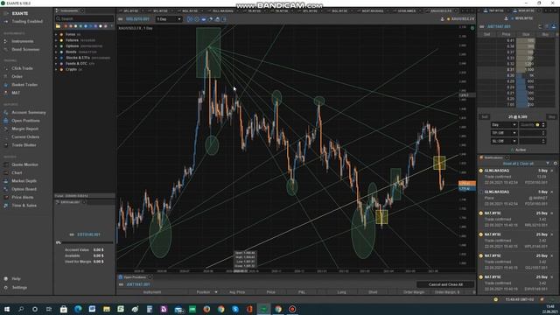Open the Click Trade module
The width and height of the screenshot is (560, 315).
pyautogui.click(x=22, y=68)
